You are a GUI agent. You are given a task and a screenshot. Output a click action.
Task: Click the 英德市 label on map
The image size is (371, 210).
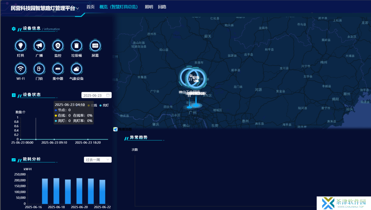pyautogui.click(x=199, y=63)
